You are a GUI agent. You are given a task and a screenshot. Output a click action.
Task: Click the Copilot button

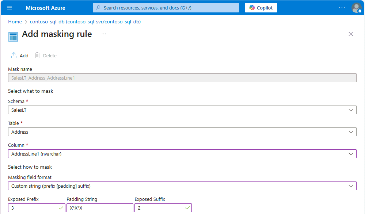261,8
